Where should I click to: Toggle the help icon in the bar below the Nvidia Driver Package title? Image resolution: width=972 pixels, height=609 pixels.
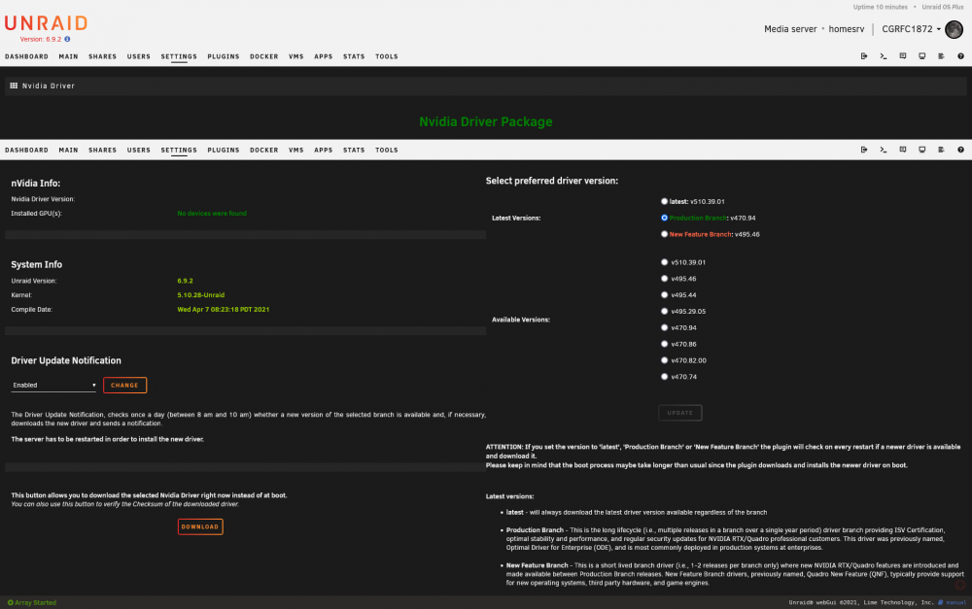point(960,150)
